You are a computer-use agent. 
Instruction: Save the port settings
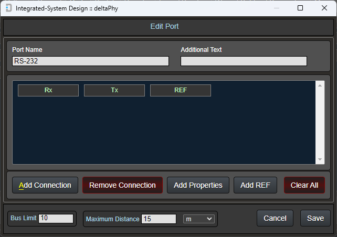315,218
